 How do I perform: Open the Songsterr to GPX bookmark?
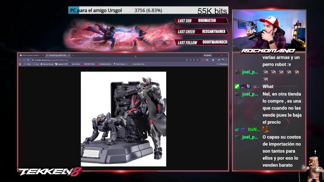[x=62, y=64]
